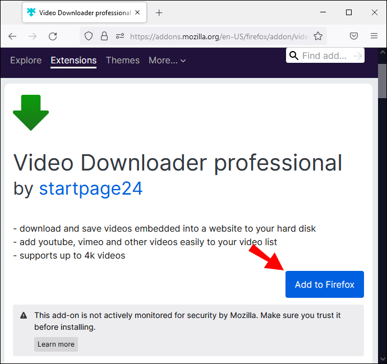Screen dimensions: 387x364
Task: Click the Add to Firefox button
Action: tap(325, 284)
